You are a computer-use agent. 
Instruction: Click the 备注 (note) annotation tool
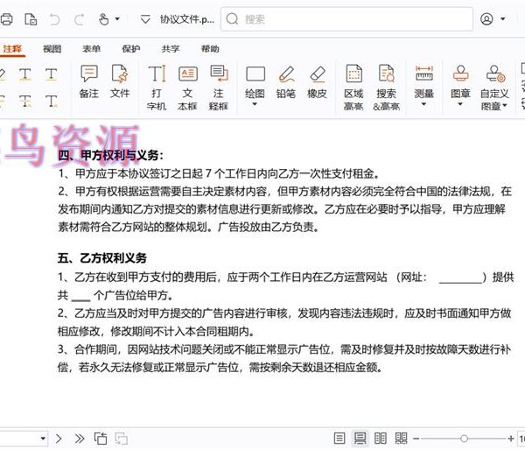click(x=89, y=81)
